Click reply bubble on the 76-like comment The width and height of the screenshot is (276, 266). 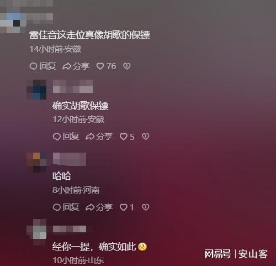click(x=43, y=66)
